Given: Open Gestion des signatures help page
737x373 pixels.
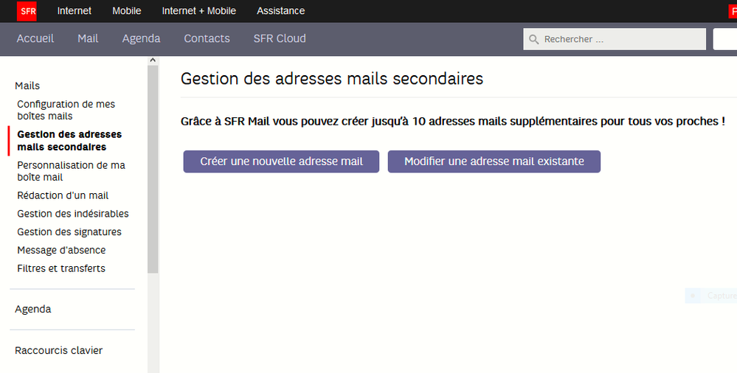Looking at the screenshot, I should [69, 232].
